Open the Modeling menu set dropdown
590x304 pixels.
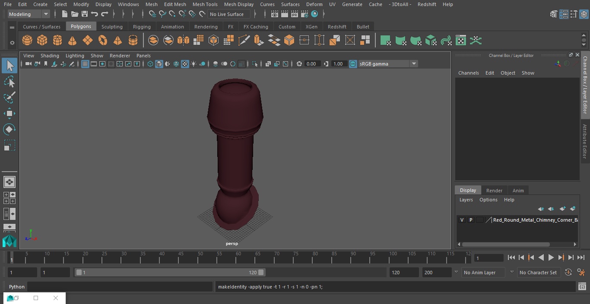point(29,14)
